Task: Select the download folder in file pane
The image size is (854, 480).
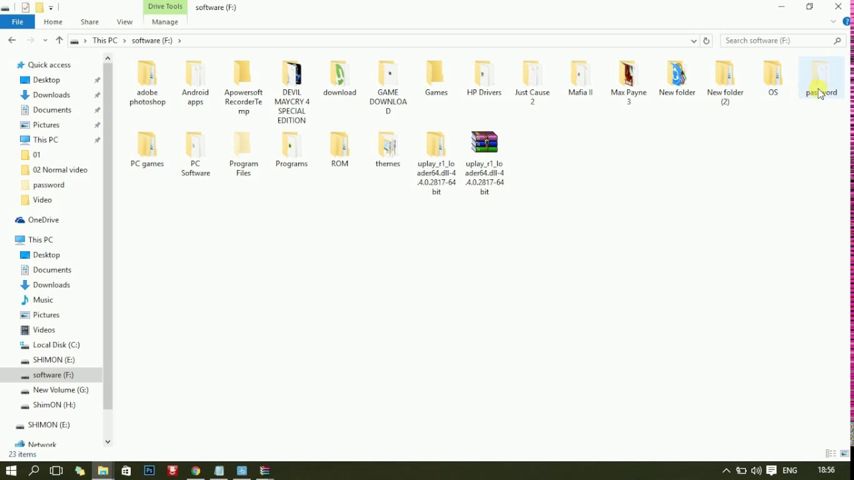Action: click(x=340, y=78)
